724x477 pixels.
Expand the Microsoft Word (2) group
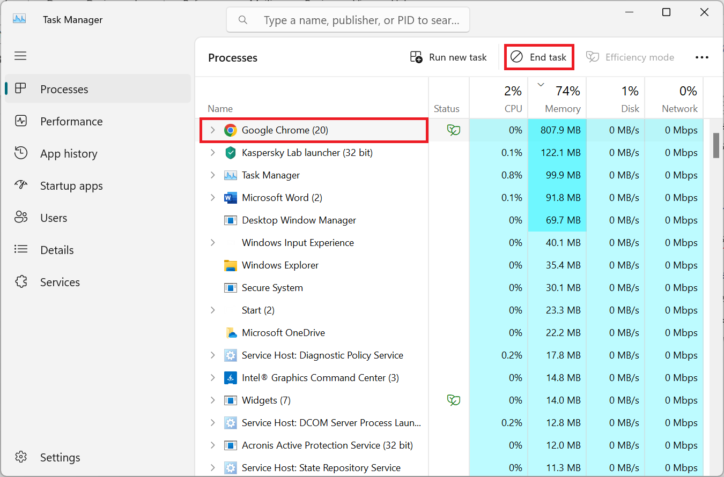212,198
